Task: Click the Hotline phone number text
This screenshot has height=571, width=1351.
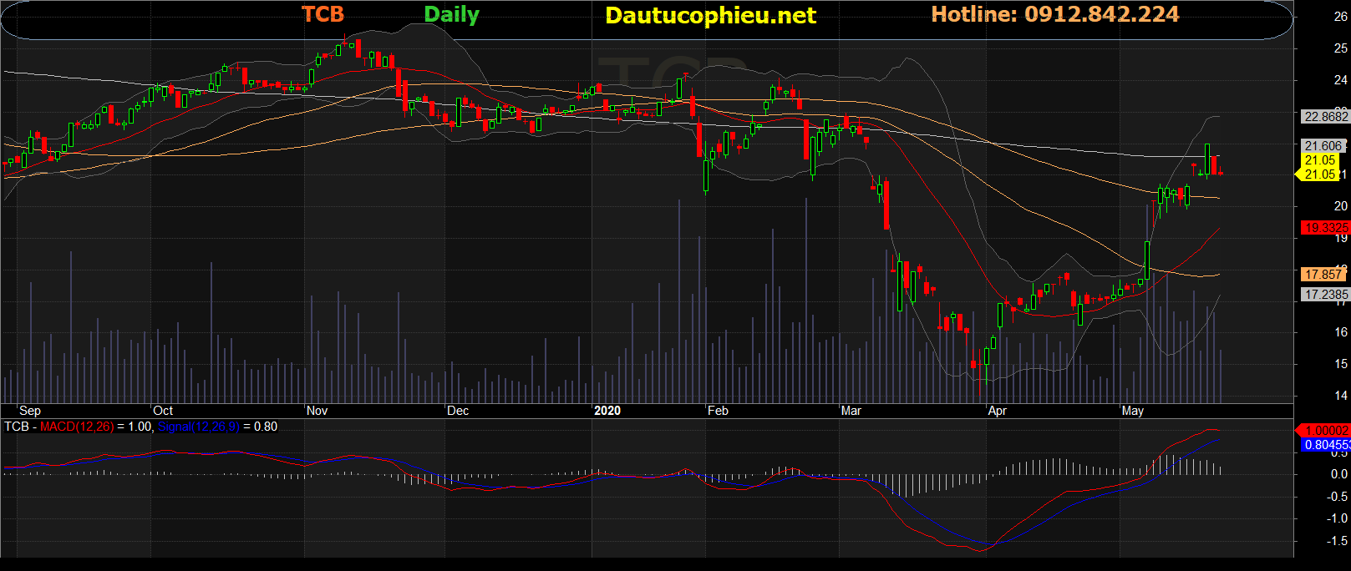Action: point(1054,14)
